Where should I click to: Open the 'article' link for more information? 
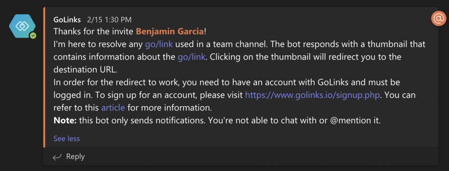113,108
